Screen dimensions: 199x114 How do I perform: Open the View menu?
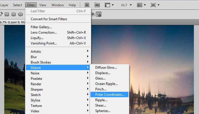coord(43,5)
